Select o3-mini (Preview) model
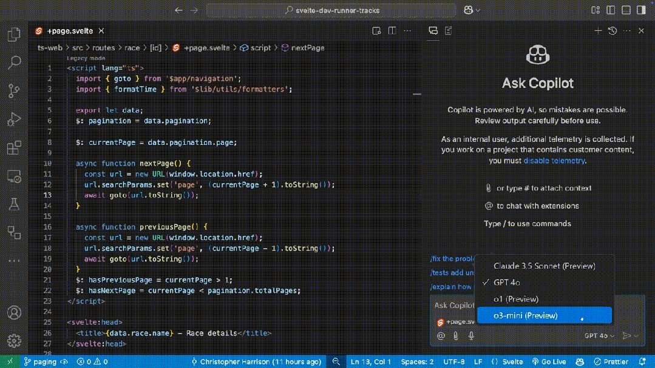Viewport: 655px width, 368px height. pyautogui.click(x=526, y=315)
